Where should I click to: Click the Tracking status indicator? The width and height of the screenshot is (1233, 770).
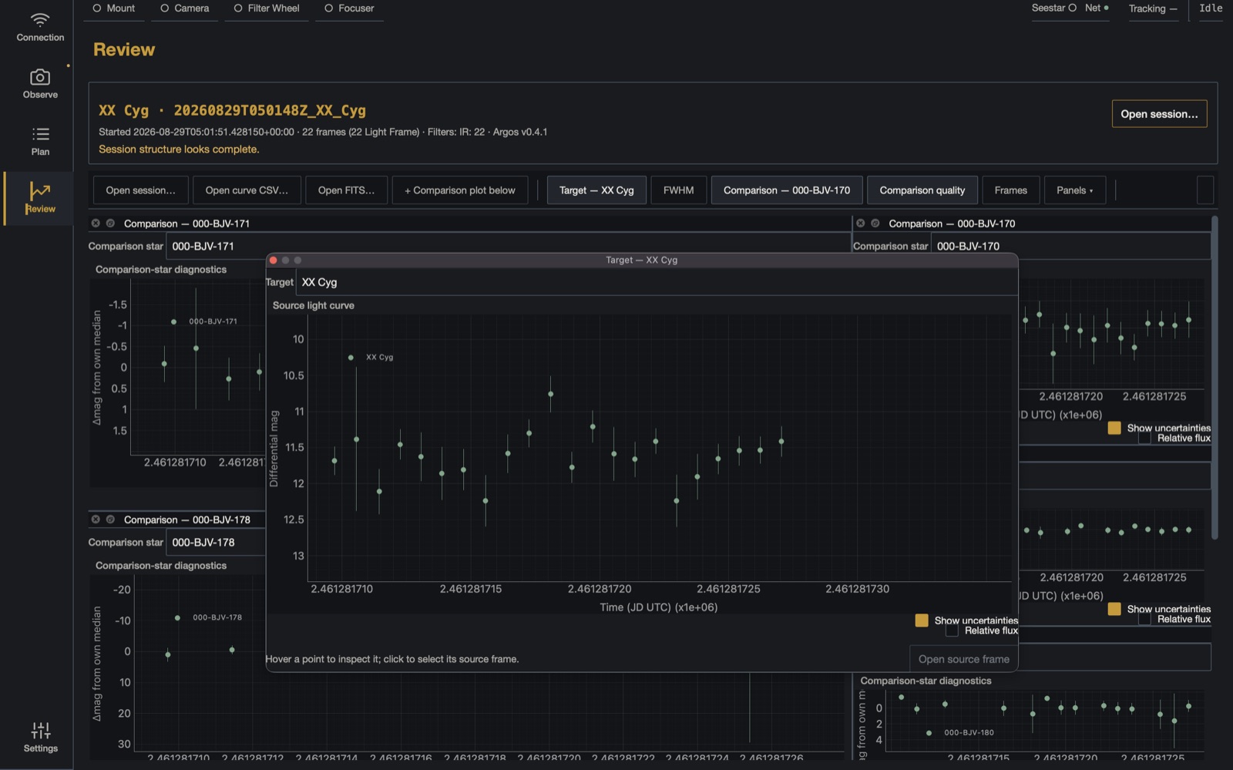tap(1153, 8)
